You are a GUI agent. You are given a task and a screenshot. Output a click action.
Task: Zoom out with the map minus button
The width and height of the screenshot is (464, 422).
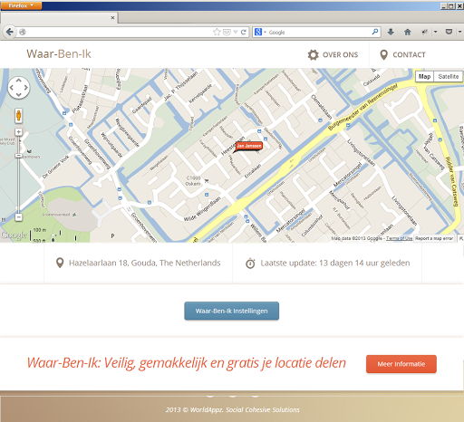click(x=18, y=217)
